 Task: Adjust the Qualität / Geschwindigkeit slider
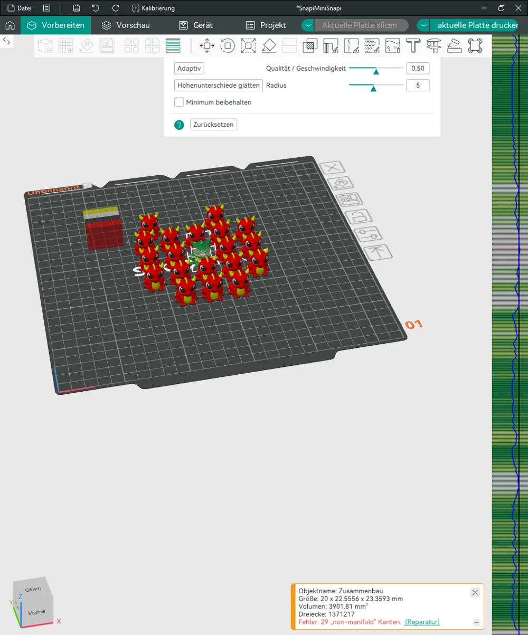click(x=376, y=69)
